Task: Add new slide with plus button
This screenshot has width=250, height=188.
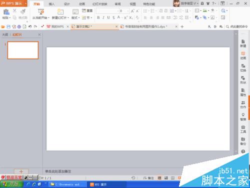Action: pyautogui.click(x=21, y=171)
